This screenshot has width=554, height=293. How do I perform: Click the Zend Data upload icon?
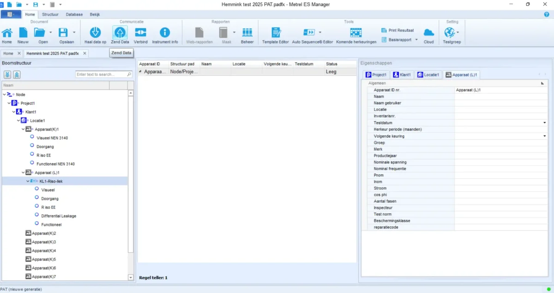120,33
